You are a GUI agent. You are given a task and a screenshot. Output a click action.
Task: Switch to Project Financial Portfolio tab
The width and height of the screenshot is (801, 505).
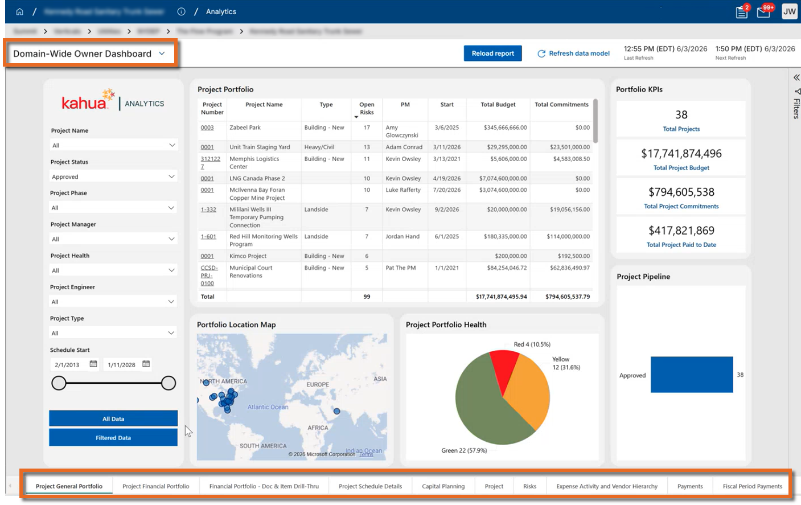click(x=156, y=486)
